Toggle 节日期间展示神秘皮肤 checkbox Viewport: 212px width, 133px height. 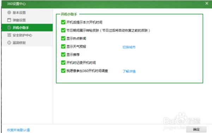63,30
